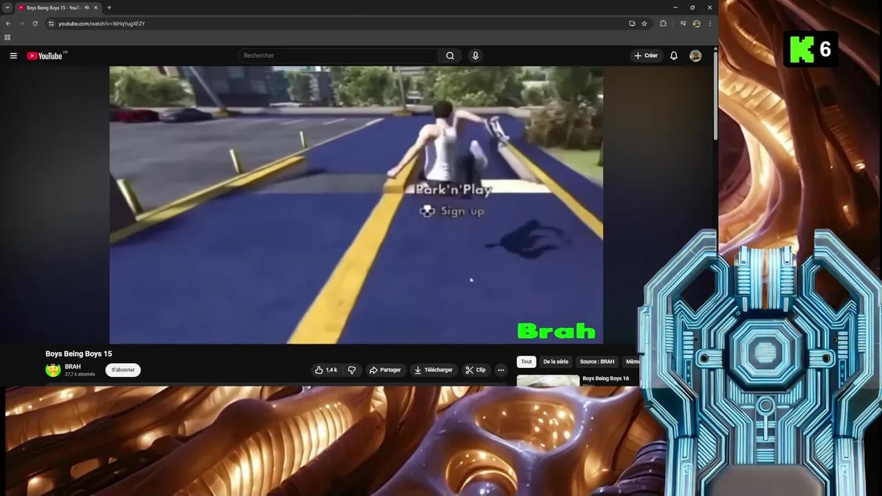Go back with the browser back arrow
This screenshot has width=882, height=496.
(x=8, y=23)
